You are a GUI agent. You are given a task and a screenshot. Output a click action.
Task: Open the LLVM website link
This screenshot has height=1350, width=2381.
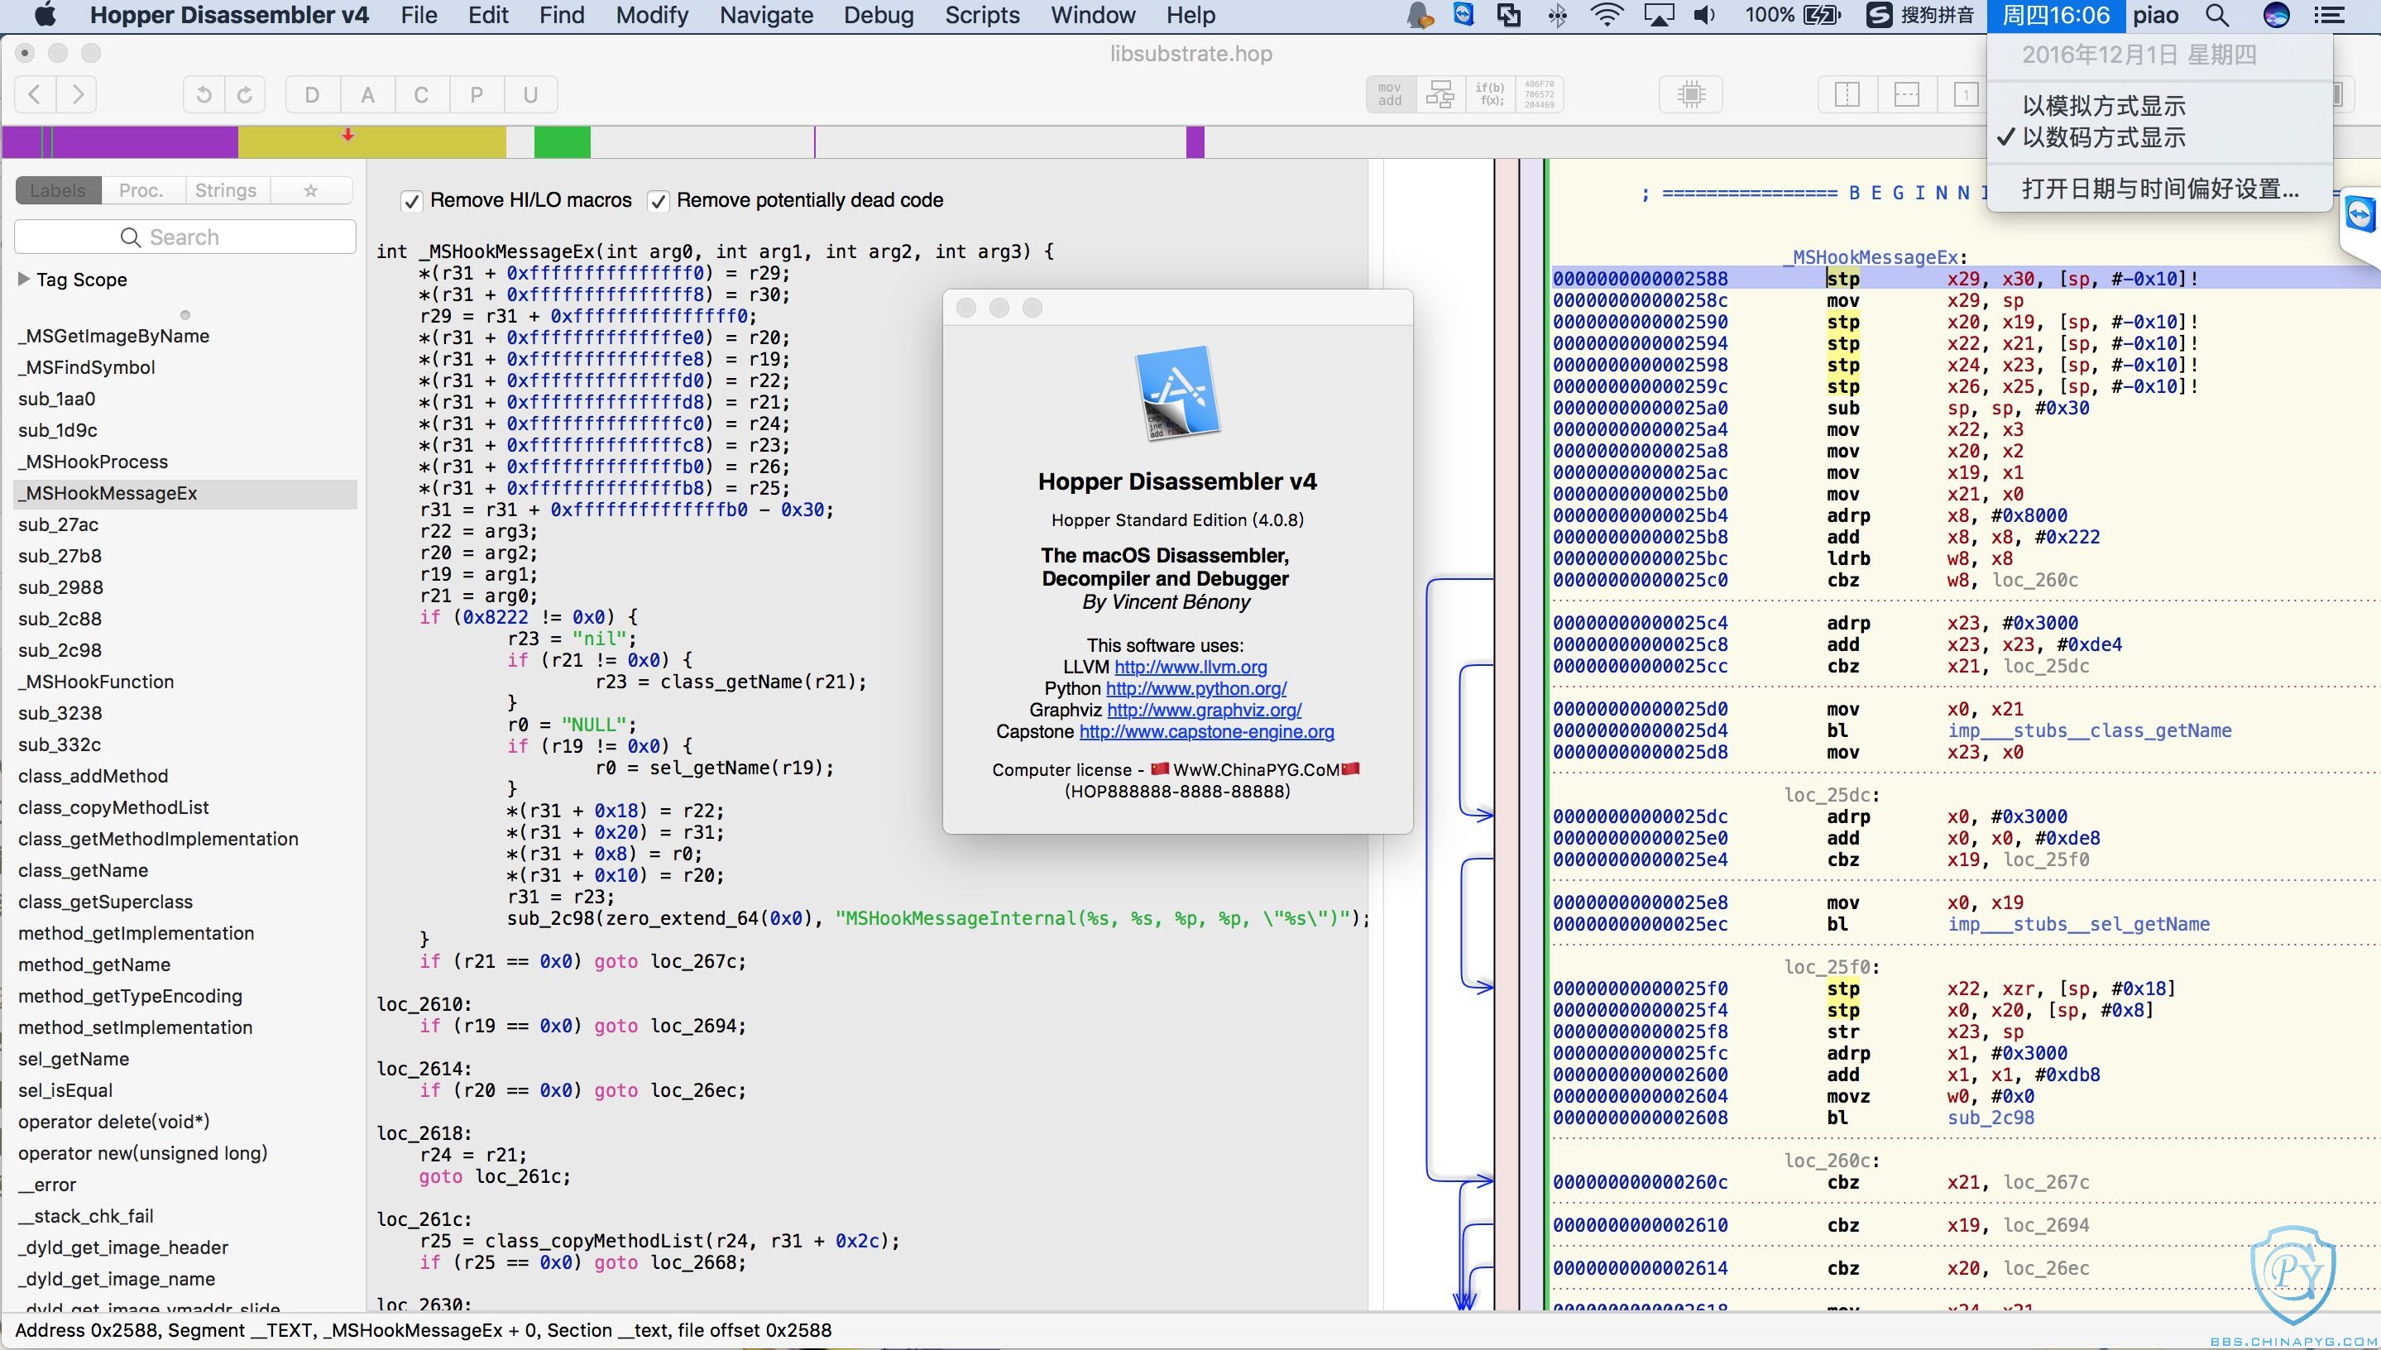pos(1190,667)
